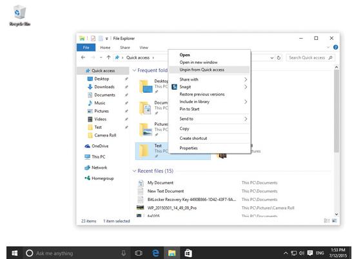Select Music in navigation pane

pos(100,103)
